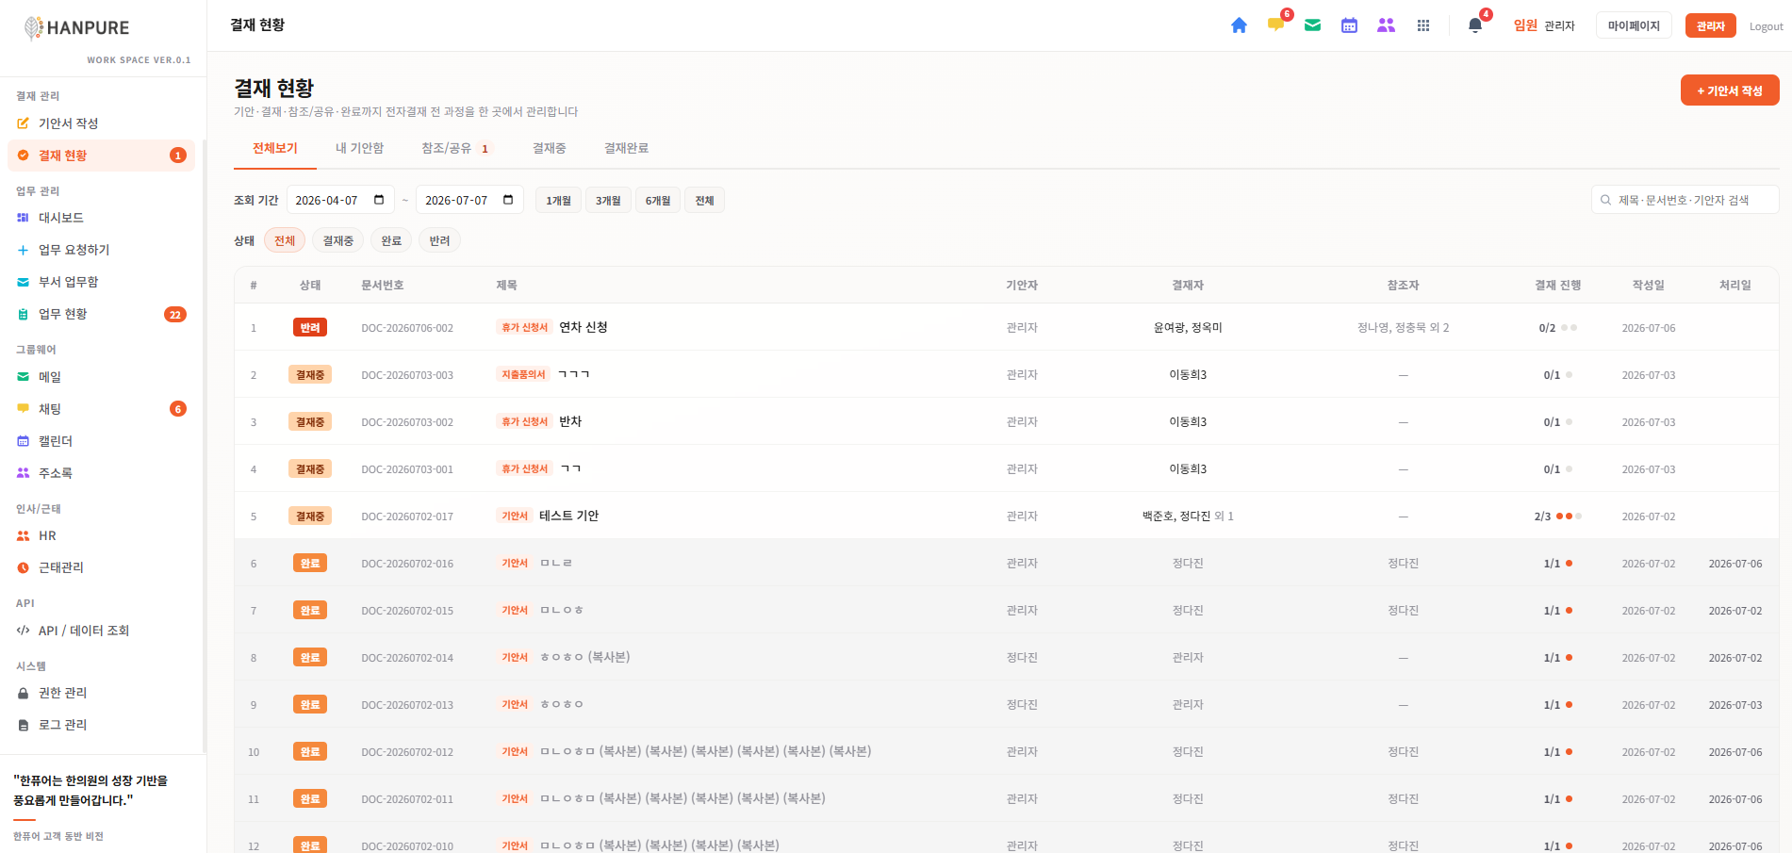Click the 캘린더 icon in sidebar
Viewport: 1792px width, 853px height.
pyautogui.click(x=23, y=441)
